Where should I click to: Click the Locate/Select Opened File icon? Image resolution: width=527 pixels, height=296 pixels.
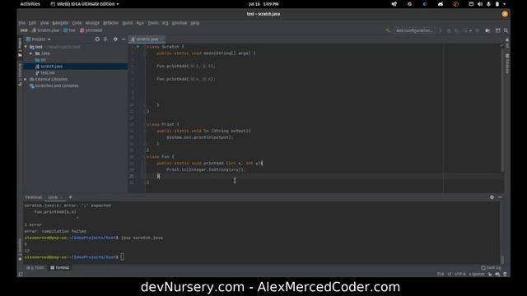97,39
